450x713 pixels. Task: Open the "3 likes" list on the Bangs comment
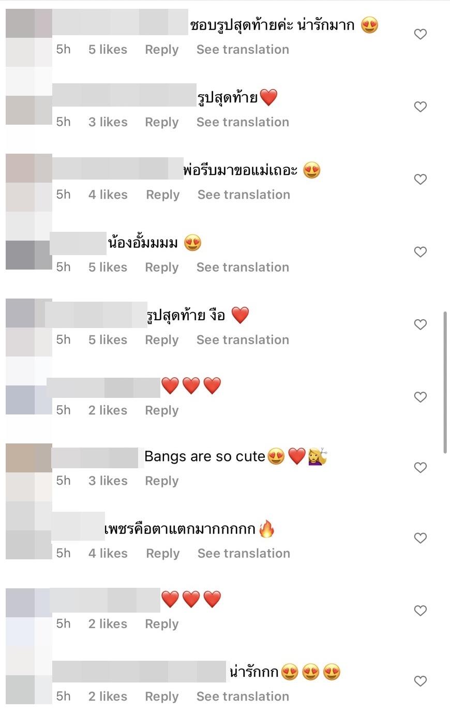coord(108,481)
